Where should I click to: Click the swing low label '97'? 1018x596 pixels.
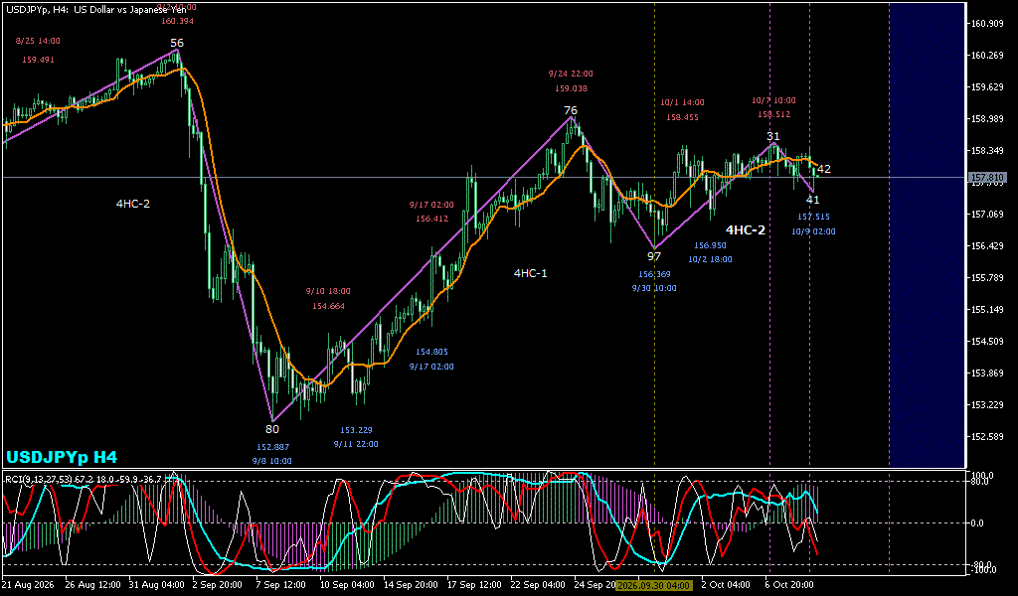click(x=654, y=256)
